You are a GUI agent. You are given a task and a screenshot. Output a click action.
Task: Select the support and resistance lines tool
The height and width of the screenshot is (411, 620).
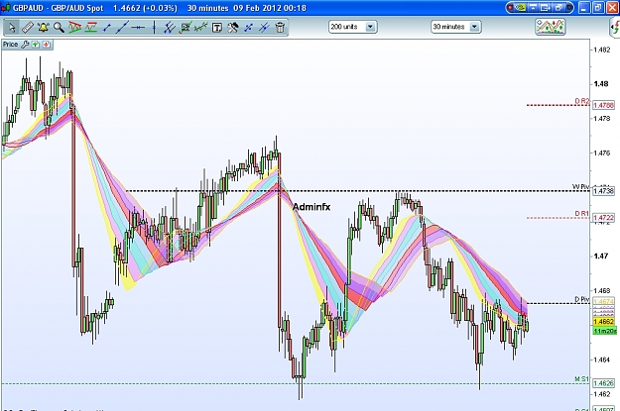tap(90, 28)
